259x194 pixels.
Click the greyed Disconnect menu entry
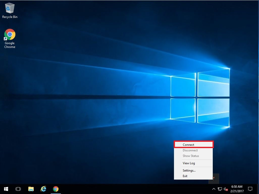(x=193, y=150)
